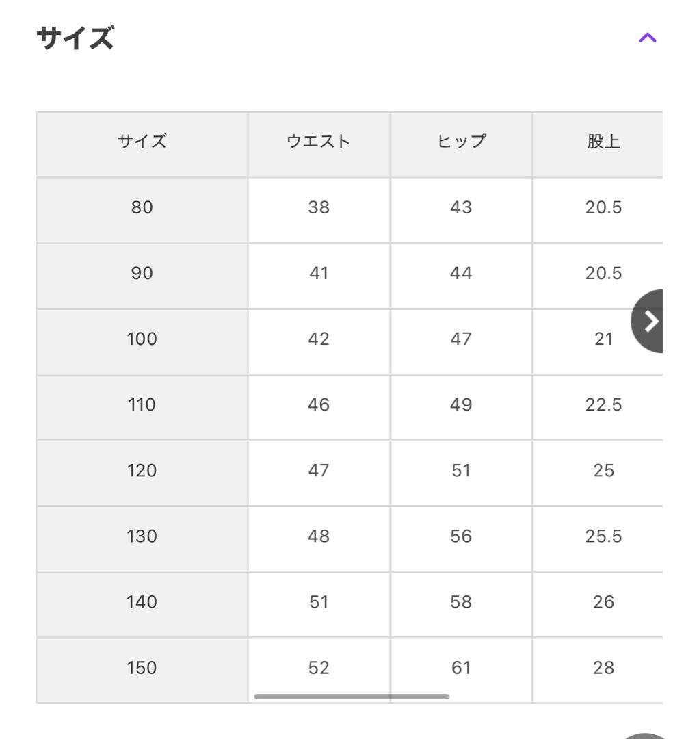
Task: Select the size 80 row label
Action: tap(142, 207)
